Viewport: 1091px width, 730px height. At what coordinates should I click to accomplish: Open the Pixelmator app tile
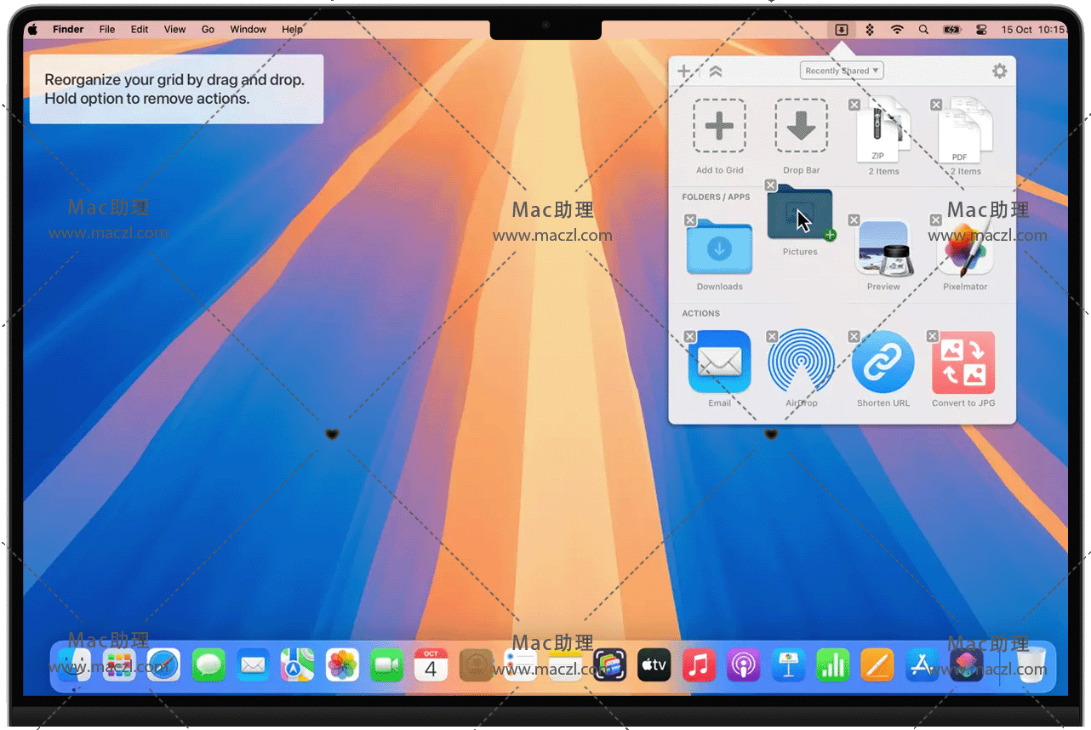coord(965,248)
